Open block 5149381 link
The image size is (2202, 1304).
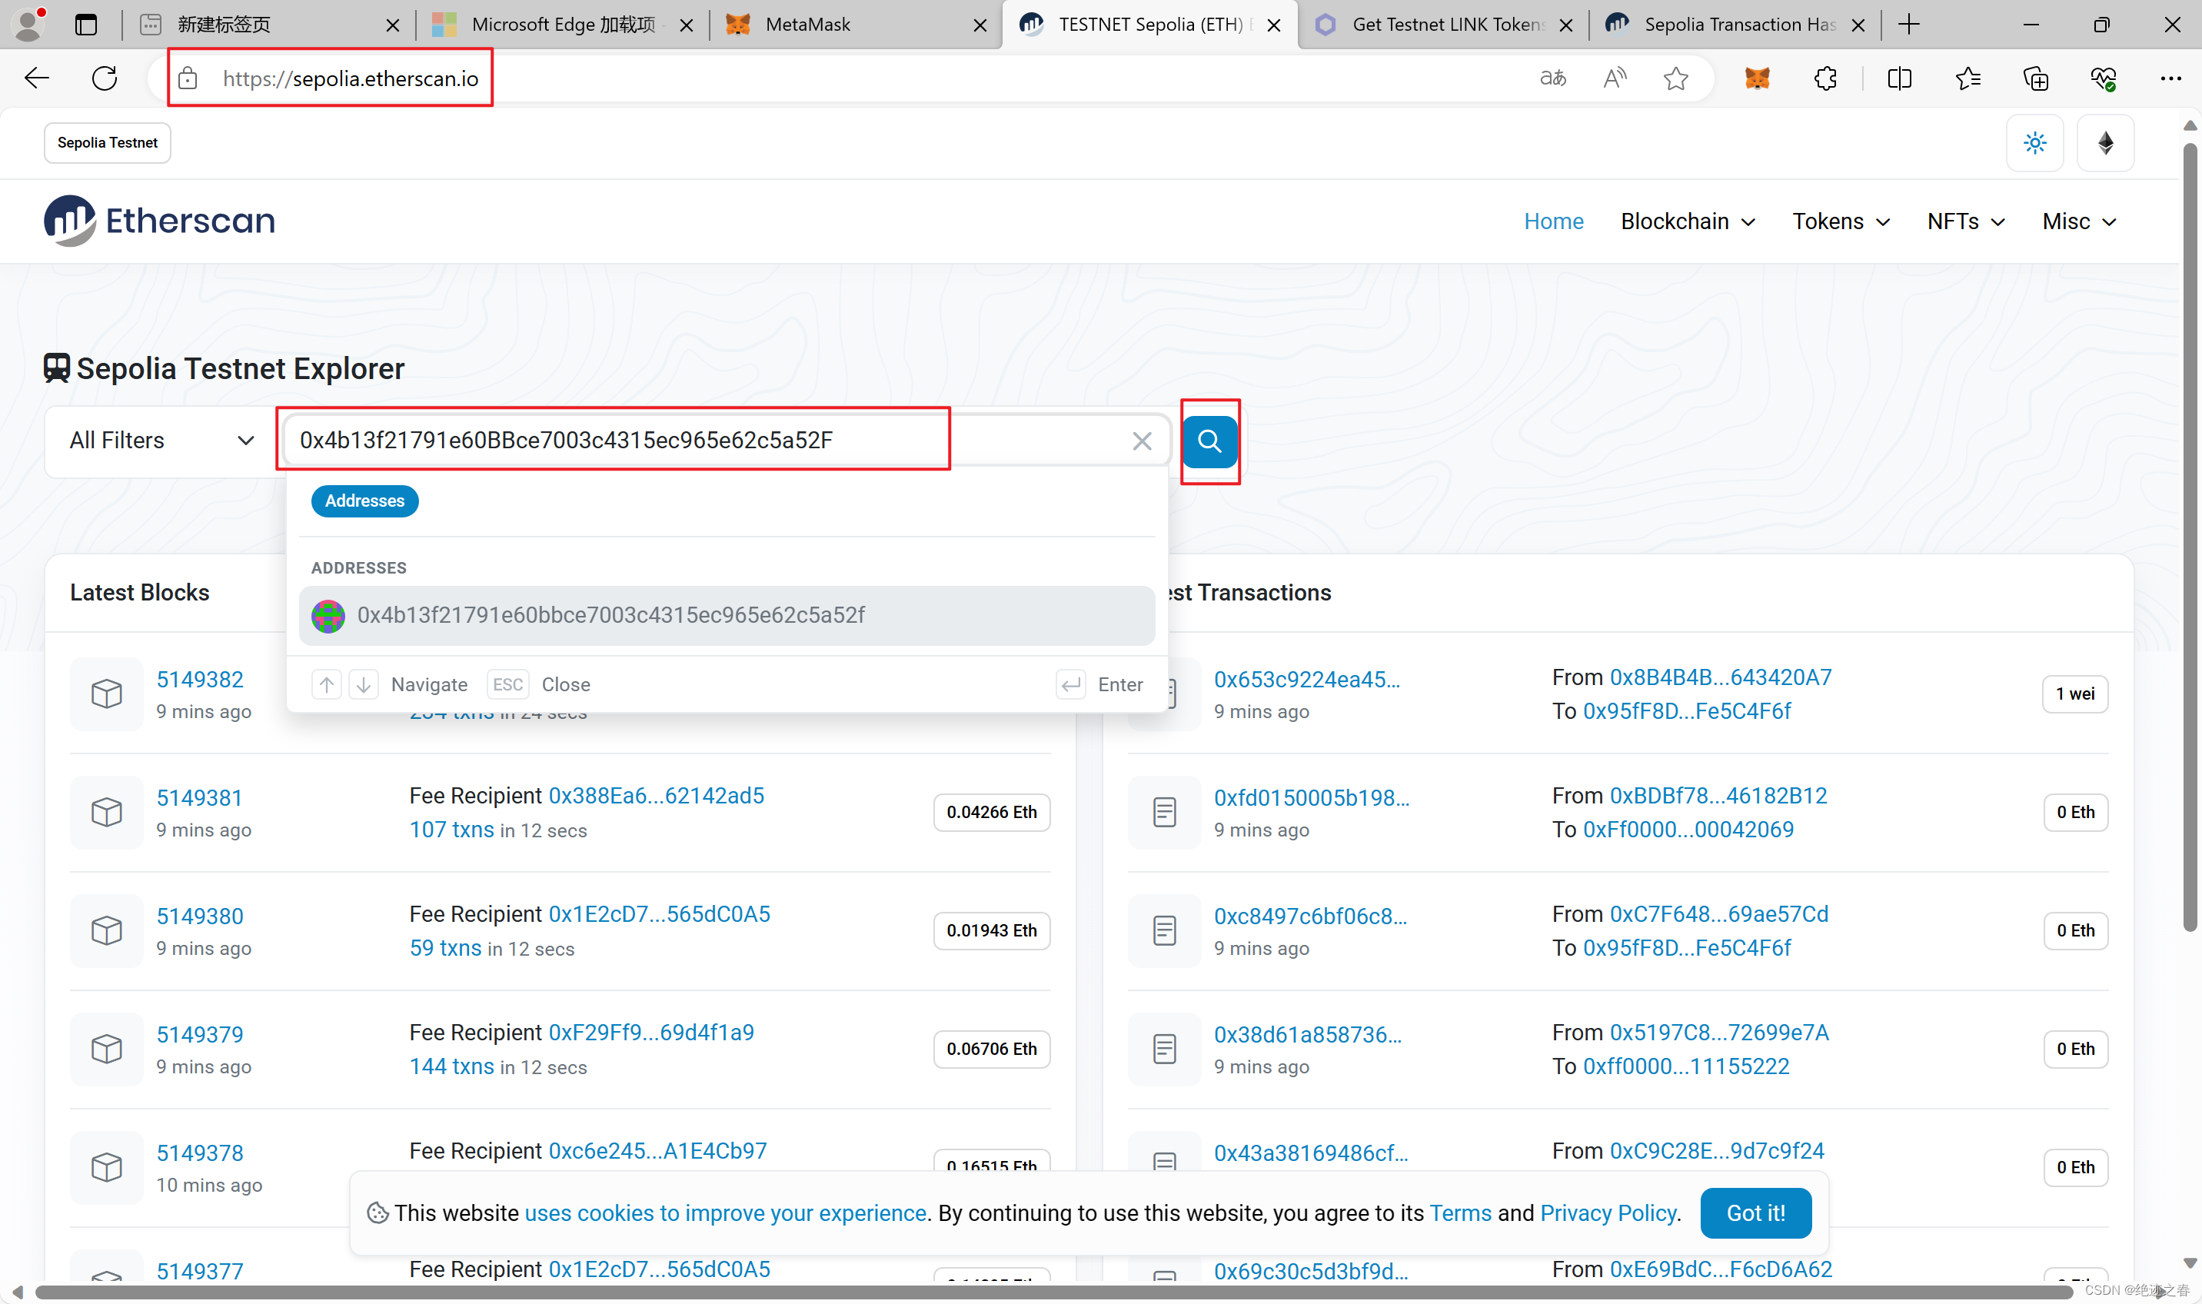(199, 798)
